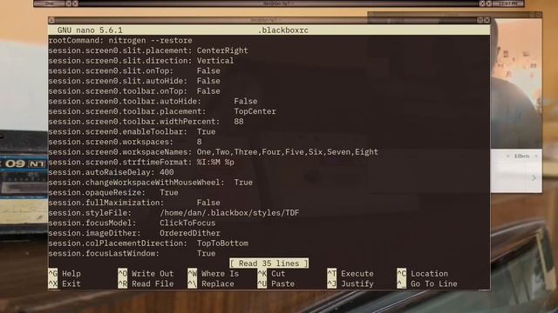
Task: Click the 12:07 PM clock in toolbar
Action: (x=507, y=3)
